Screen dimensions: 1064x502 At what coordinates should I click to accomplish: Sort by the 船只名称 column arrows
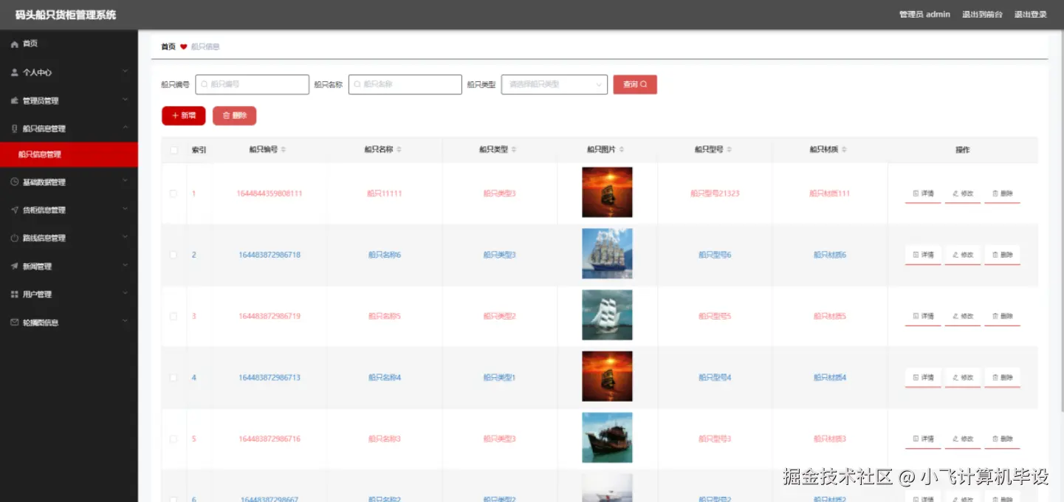[x=399, y=150]
